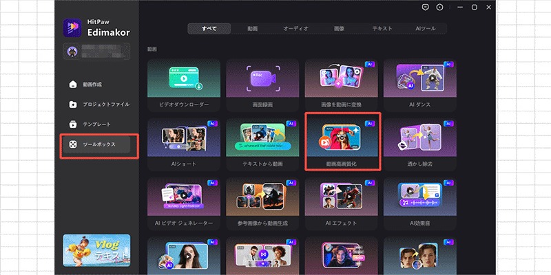Click the テンプレート icon in sidebar
Image resolution: width=551 pixels, height=275 pixels.
coord(73,124)
